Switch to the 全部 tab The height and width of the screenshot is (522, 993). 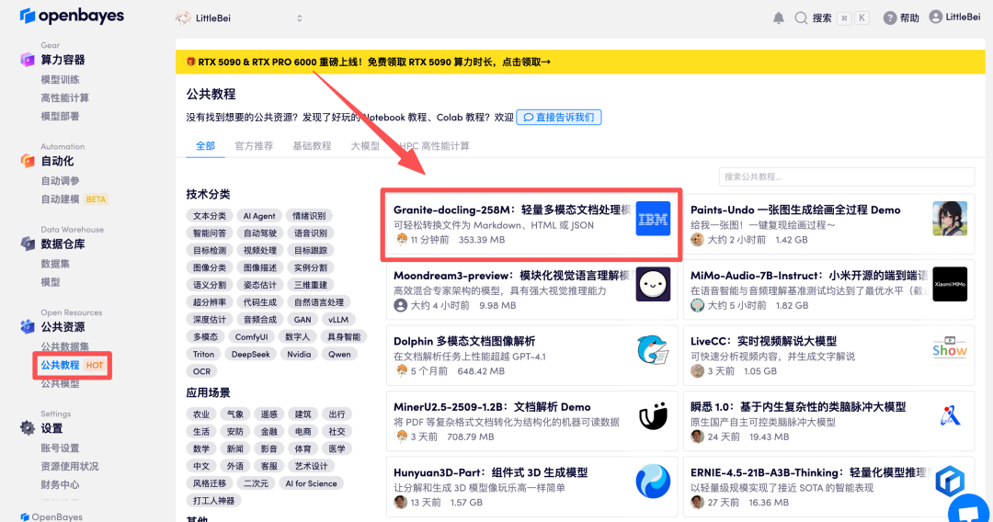[205, 146]
